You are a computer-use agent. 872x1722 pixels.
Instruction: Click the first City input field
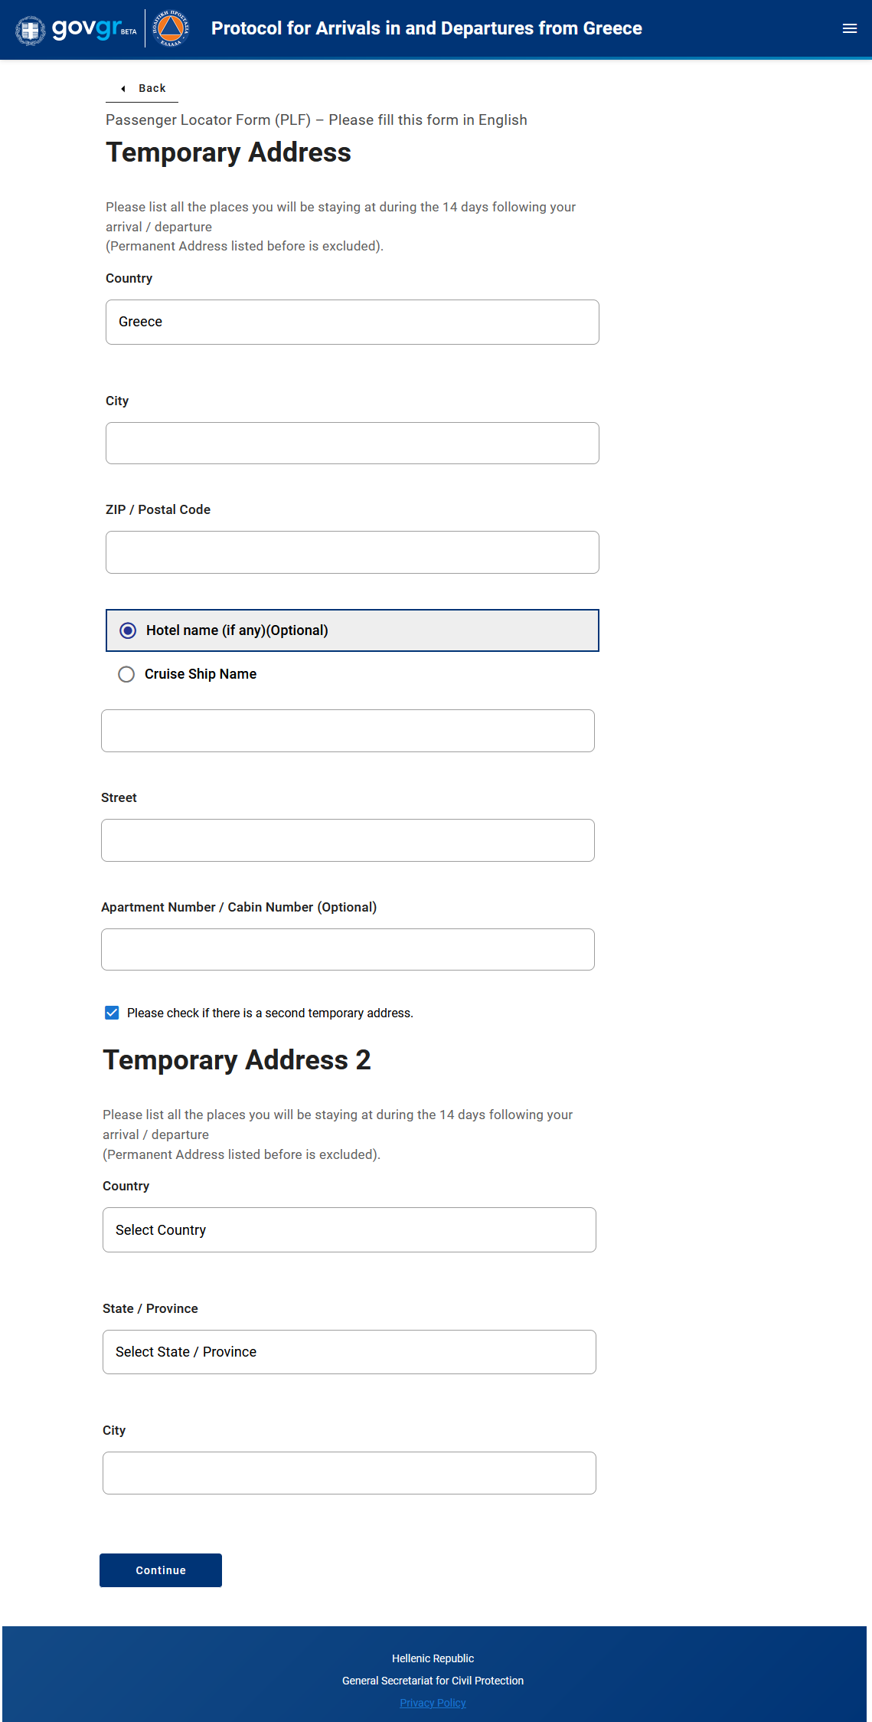(352, 444)
